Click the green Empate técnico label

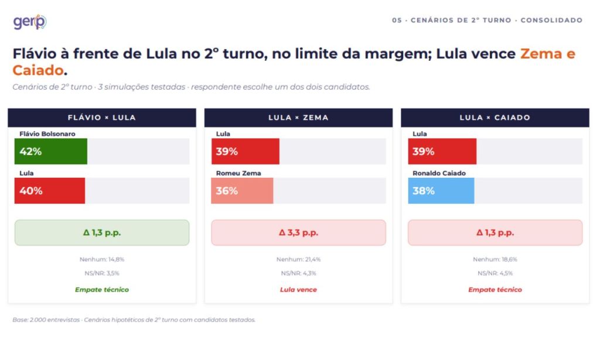[x=102, y=290]
